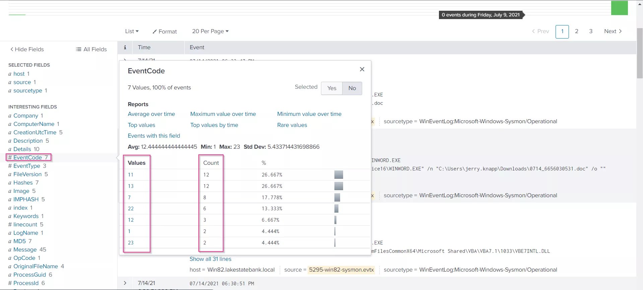This screenshot has width=643, height=290.
Task: Go to results page 3
Action: 591,31
